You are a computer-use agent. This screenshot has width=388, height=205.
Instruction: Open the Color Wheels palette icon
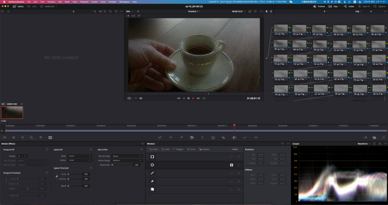(22, 138)
